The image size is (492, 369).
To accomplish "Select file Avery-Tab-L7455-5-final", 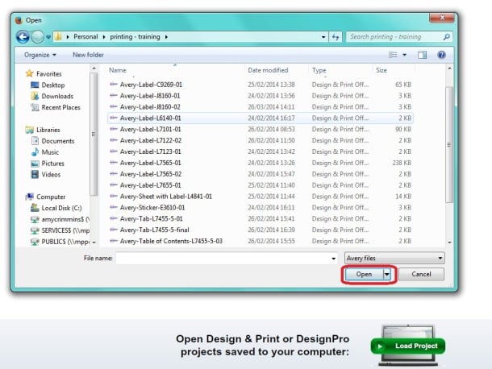I will 260,230.
